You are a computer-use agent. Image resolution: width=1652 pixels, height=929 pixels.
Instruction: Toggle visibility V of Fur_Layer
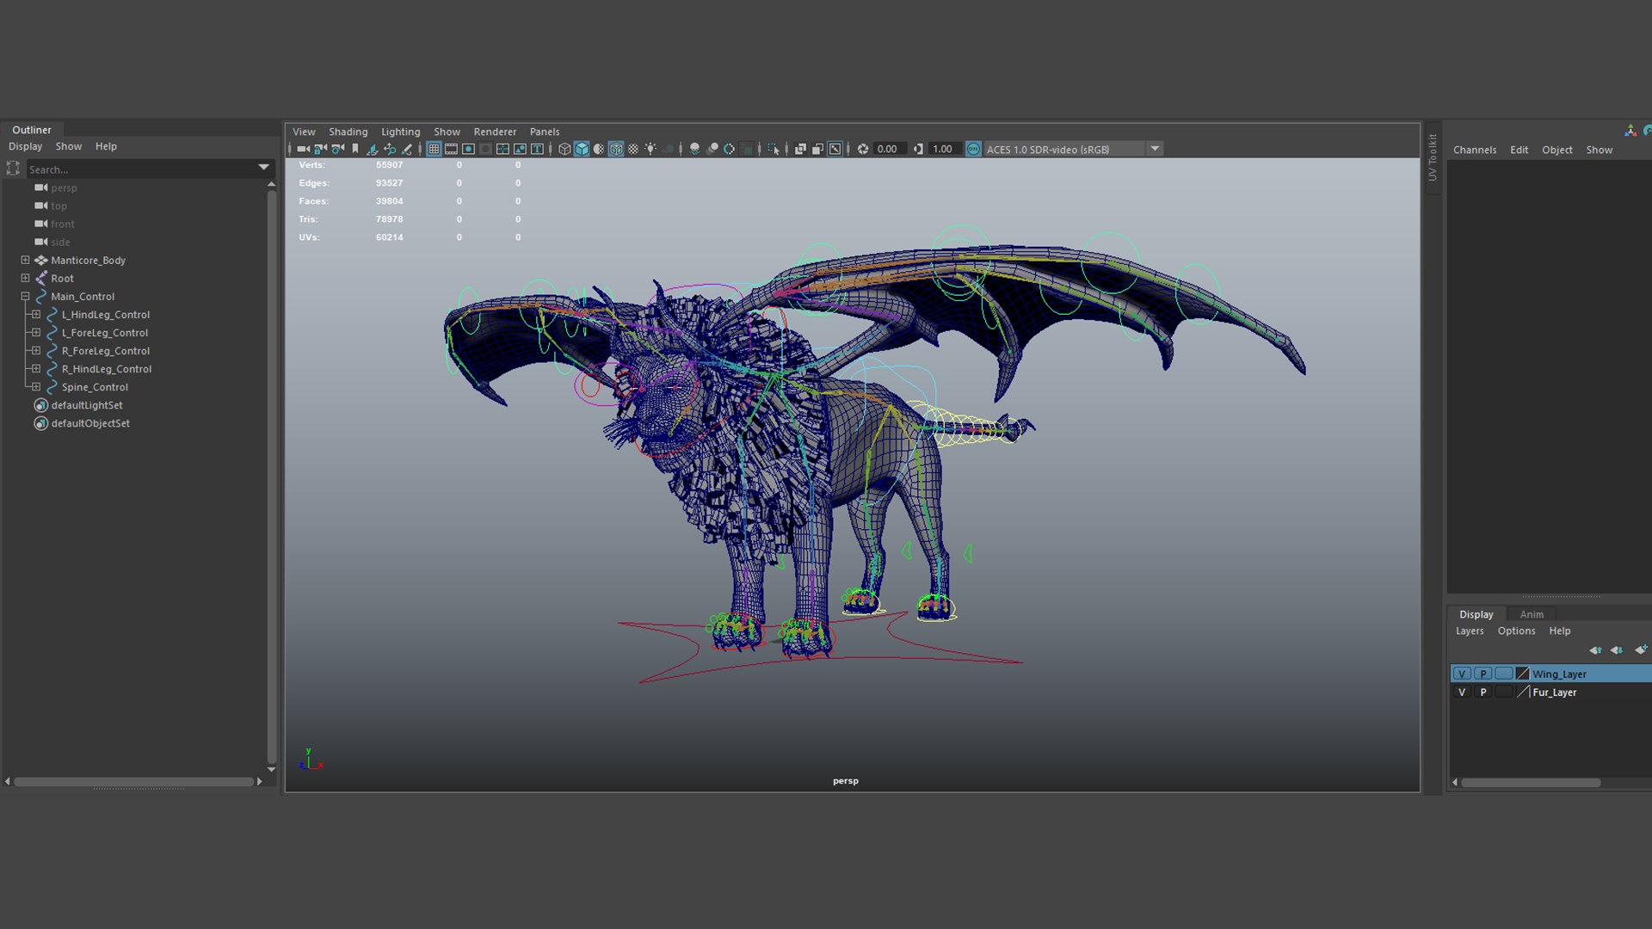pyautogui.click(x=1462, y=692)
